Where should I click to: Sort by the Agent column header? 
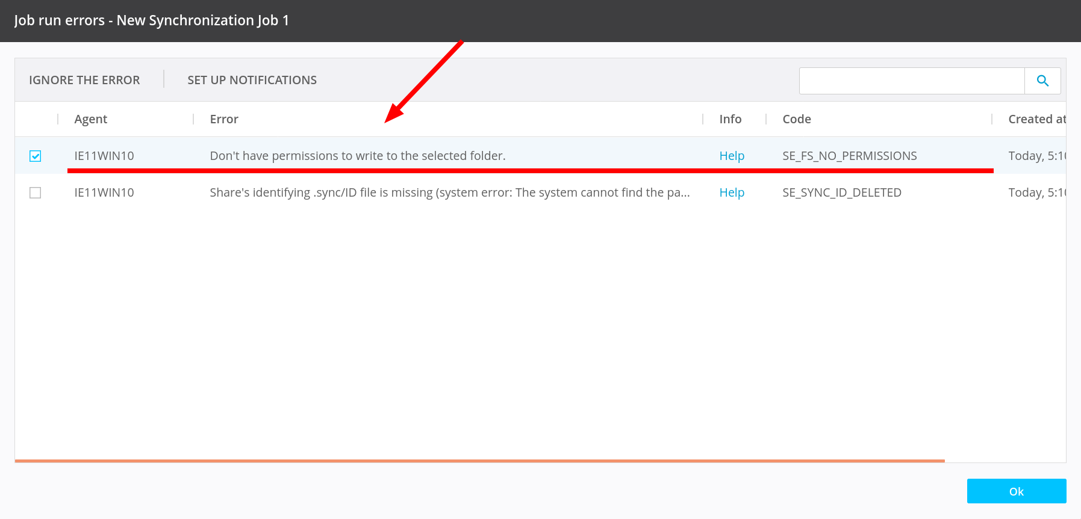[91, 119]
